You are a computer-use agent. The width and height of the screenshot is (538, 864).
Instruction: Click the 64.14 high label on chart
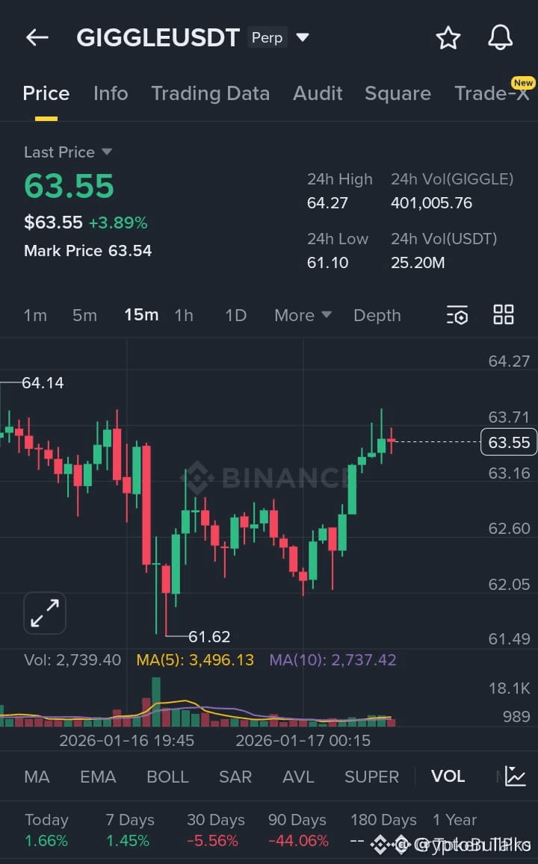coord(43,383)
